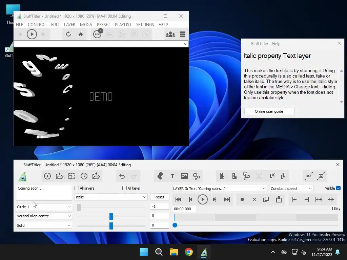
Task: Click the dashed square resolution icon
Action: click(72, 176)
